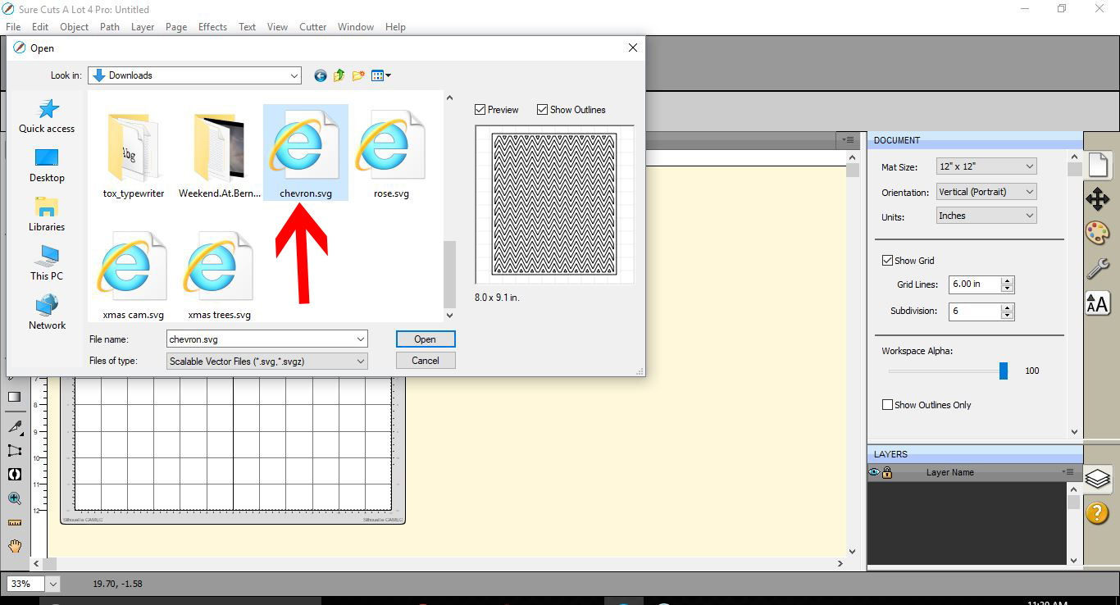Open the Units dropdown

(986, 216)
